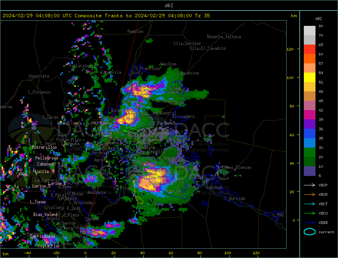The image size is (338, 258).
Task: Click the Ramblon place label
Action: point(135,31)
